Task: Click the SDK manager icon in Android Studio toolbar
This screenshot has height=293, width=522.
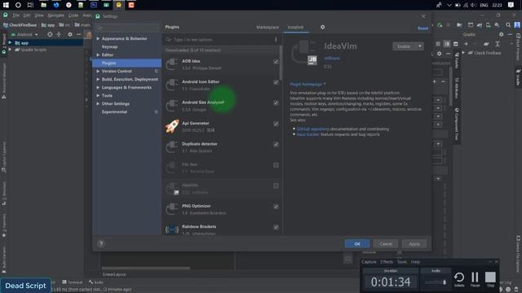Action: click(x=498, y=25)
